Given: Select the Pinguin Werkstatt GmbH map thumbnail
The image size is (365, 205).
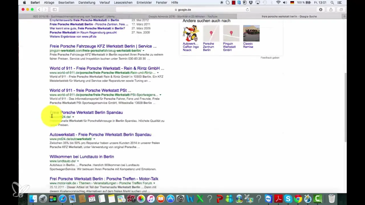Looking at the screenshot, I should [x=231, y=33].
